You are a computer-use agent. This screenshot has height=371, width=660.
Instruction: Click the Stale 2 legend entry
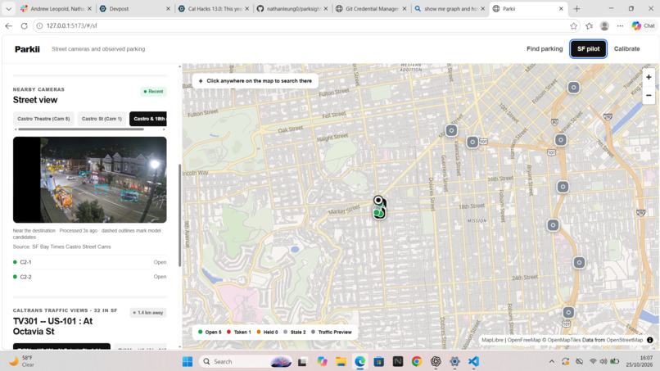[295, 332]
